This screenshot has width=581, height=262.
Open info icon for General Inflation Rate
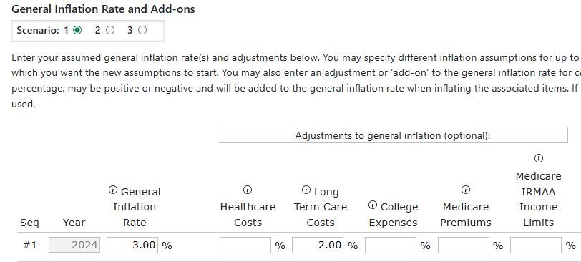(112, 190)
